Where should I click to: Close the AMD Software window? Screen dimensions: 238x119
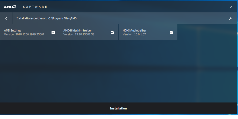coord(231,7)
